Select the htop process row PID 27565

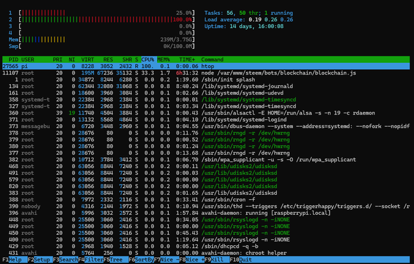206,66
